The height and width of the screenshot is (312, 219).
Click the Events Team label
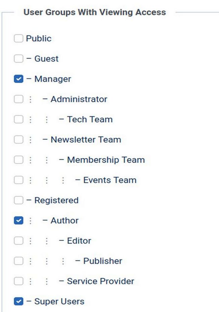click(109, 180)
